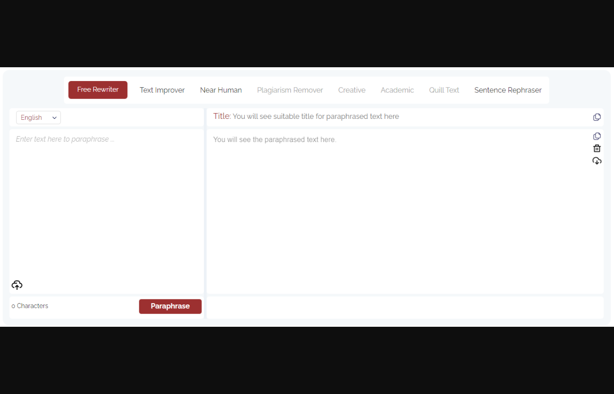Copy the paraphrased text via copy icon
The image size is (614, 394).
(x=597, y=136)
